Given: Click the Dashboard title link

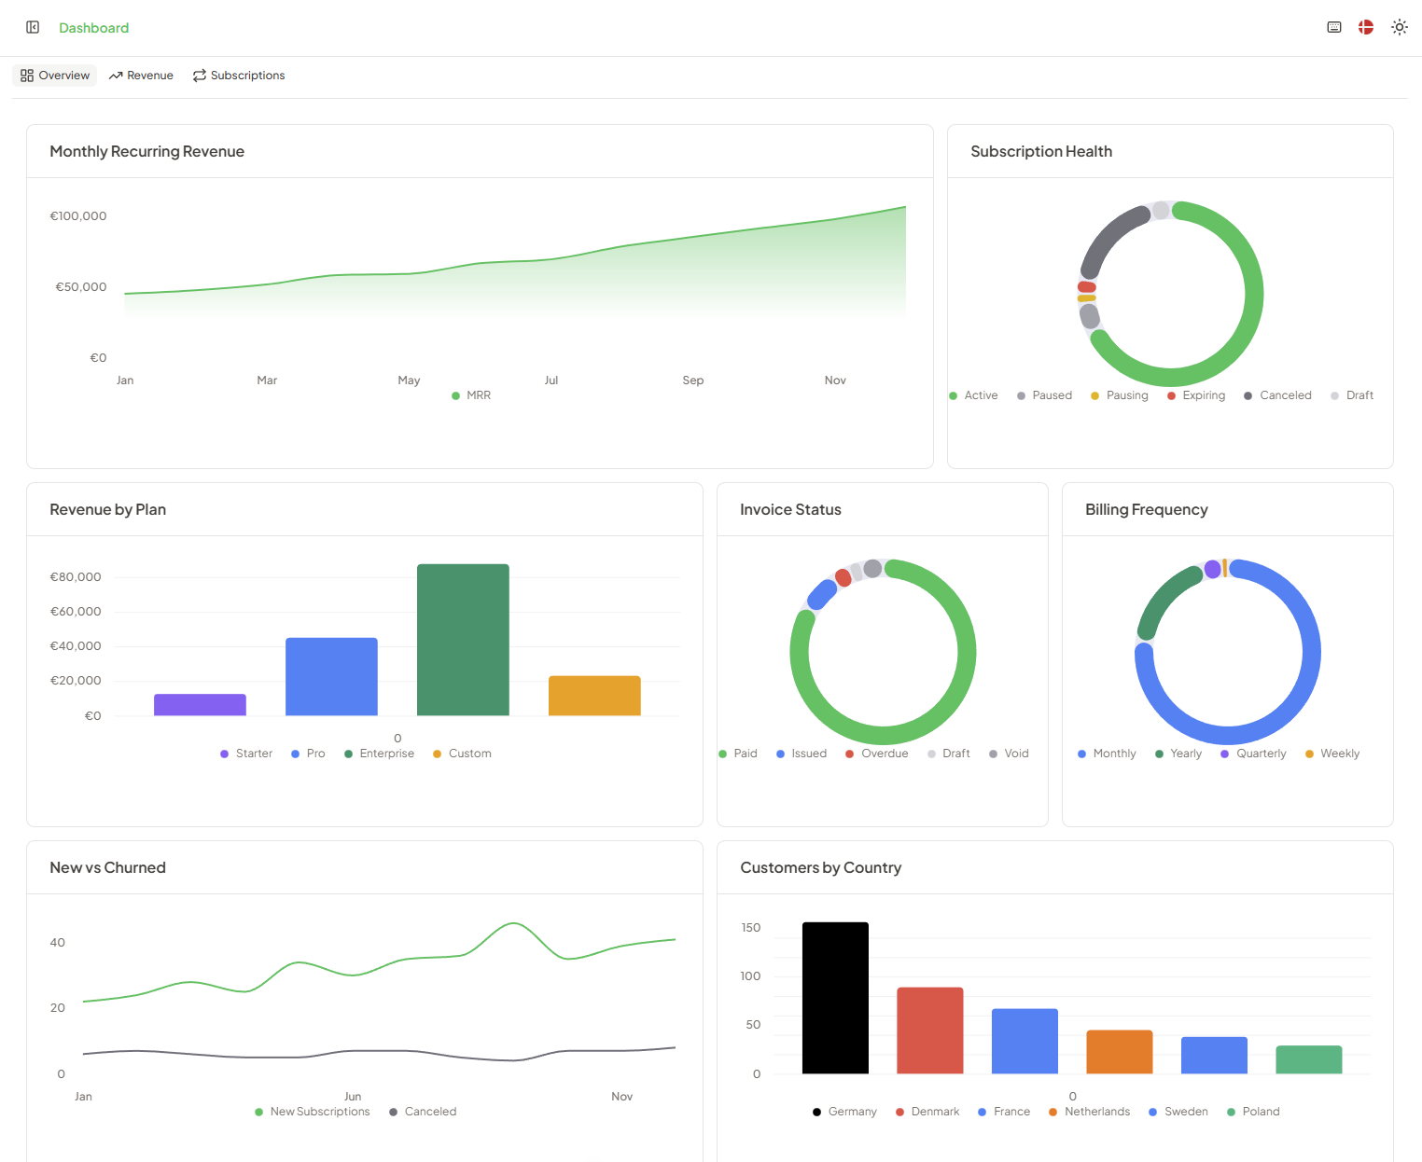Looking at the screenshot, I should point(93,27).
